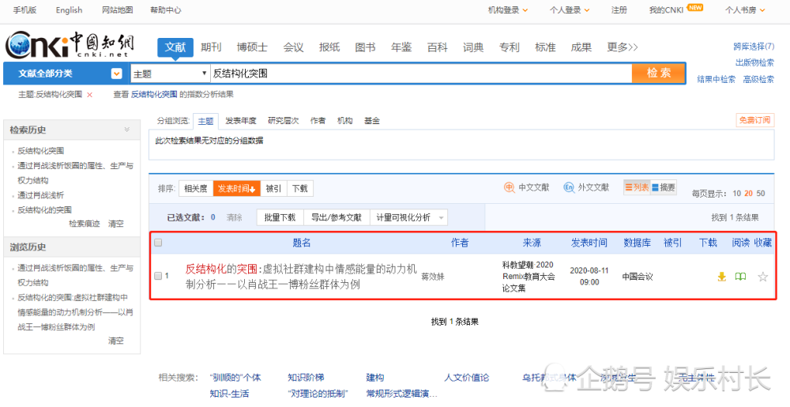The width and height of the screenshot is (790, 407).
Task: Check the box for result row 1
Action: point(158,276)
